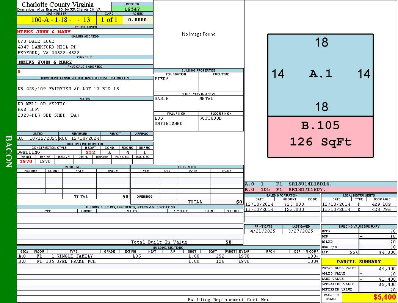Click the acres value 0.0000
Image resolution: width=398 pixels, height=303 pixels.
138,20
